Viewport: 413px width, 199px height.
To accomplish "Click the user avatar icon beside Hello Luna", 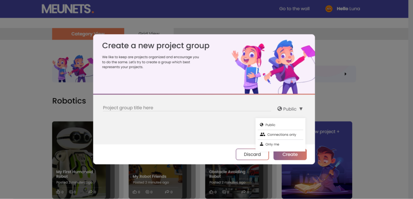I will pyautogui.click(x=329, y=9).
